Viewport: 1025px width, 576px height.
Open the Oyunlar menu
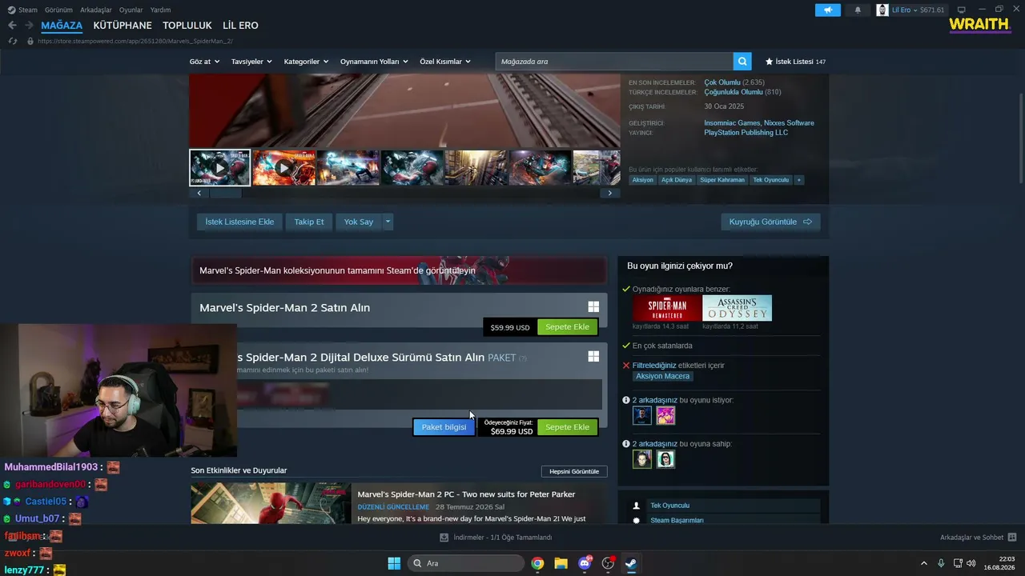(131, 10)
